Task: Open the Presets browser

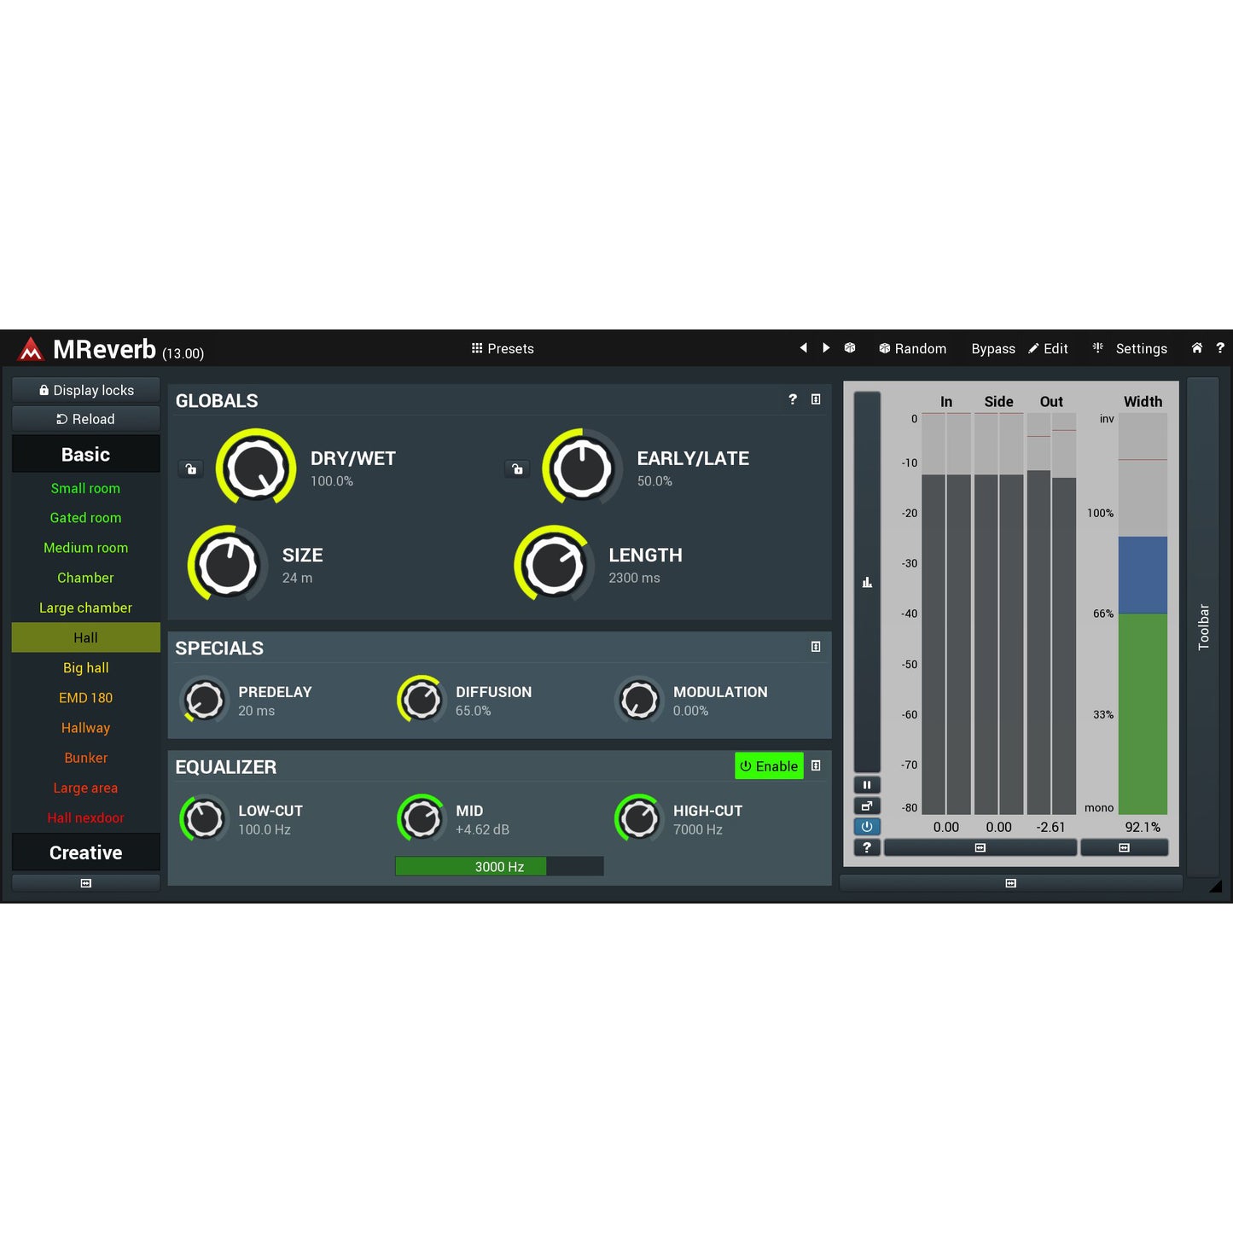Action: pyautogui.click(x=502, y=348)
